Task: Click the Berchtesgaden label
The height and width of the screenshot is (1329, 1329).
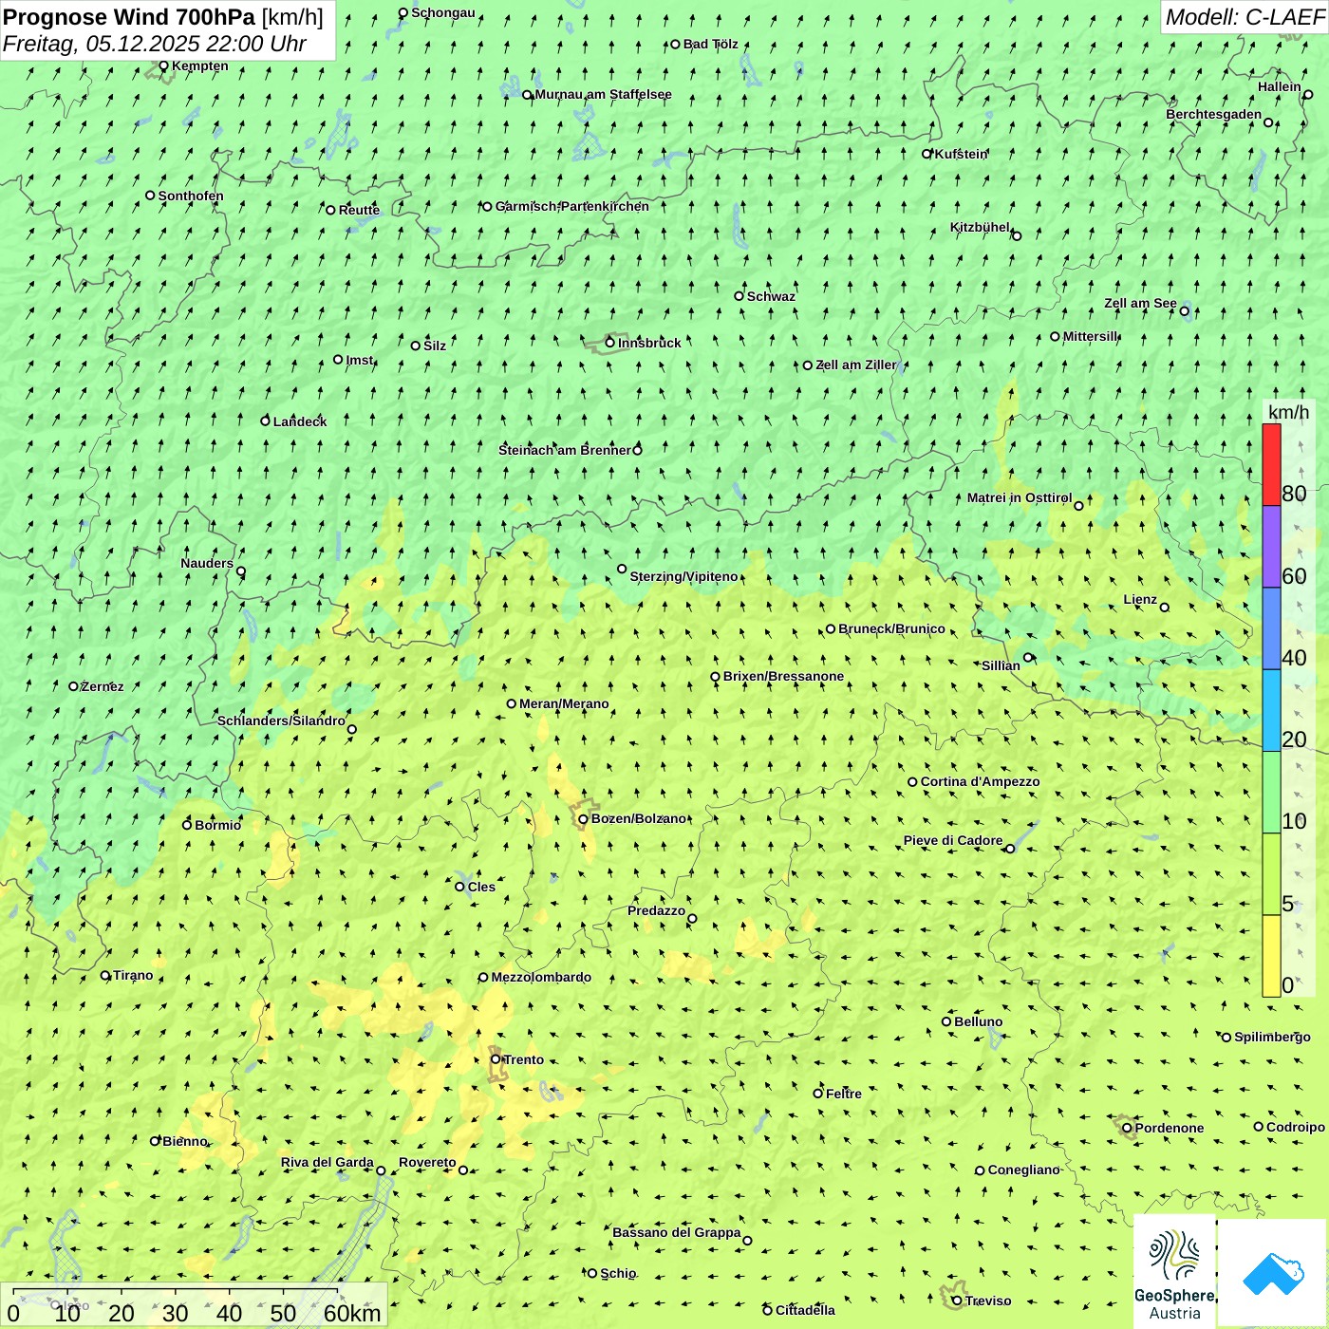Action: (1213, 114)
